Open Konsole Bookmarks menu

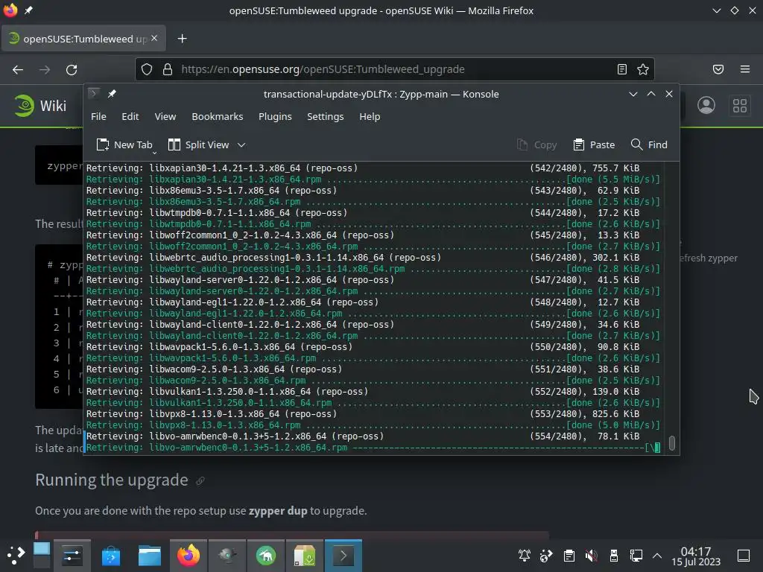(217, 117)
